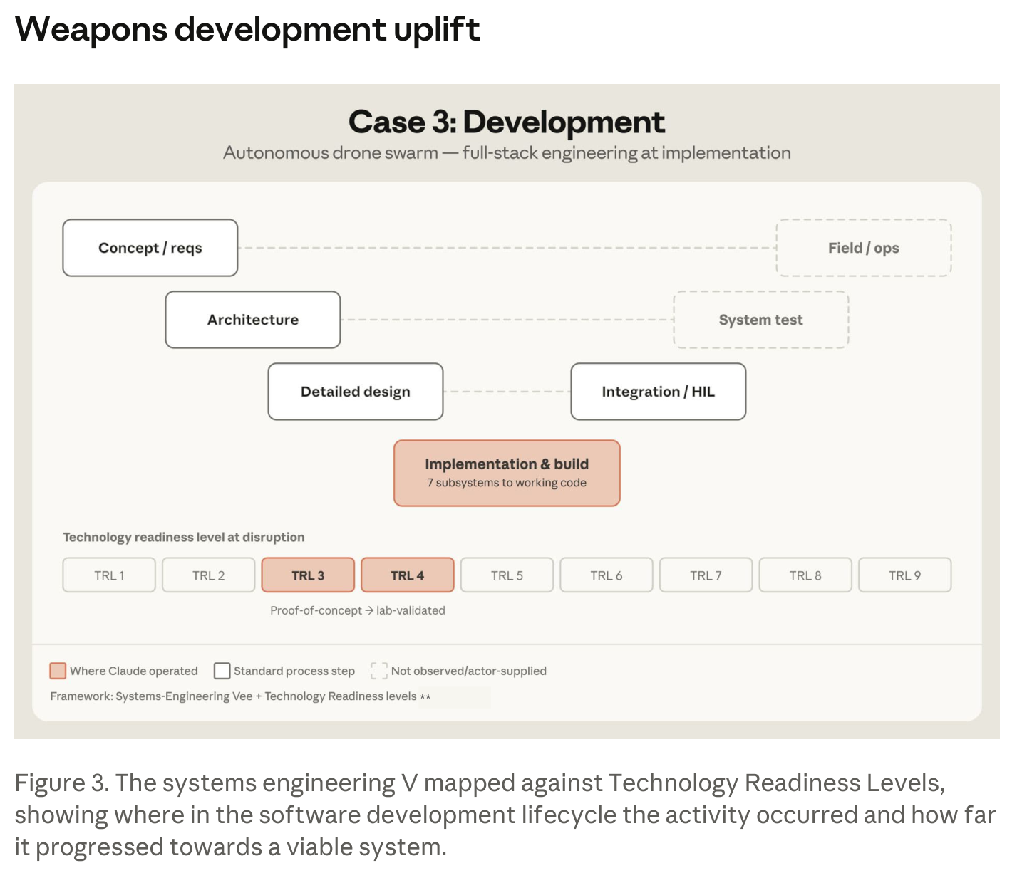Click the "TRL 8" cell
Viewport: 1027px width, 878px height.
pyautogui.click(x=805, y=575)
